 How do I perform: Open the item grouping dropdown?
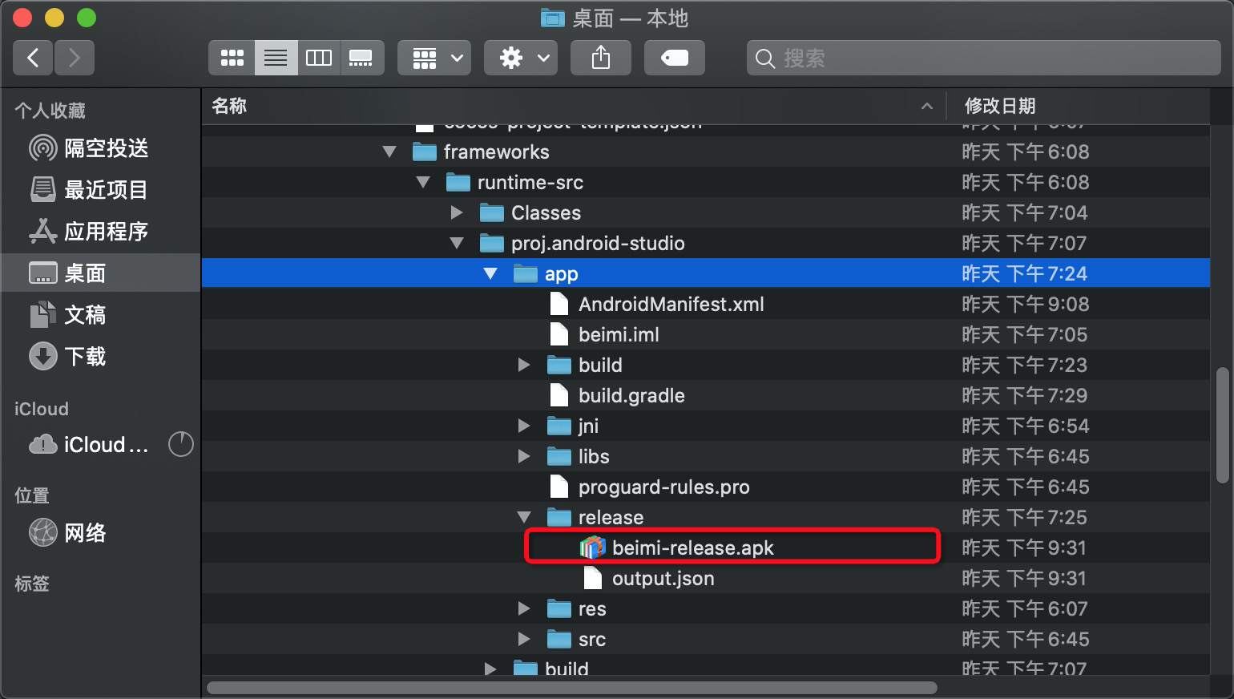pyautogui.click(x=434, y=57)
